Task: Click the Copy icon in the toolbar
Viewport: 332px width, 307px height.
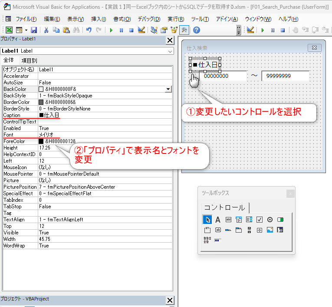Action: (x=56, y=30)
